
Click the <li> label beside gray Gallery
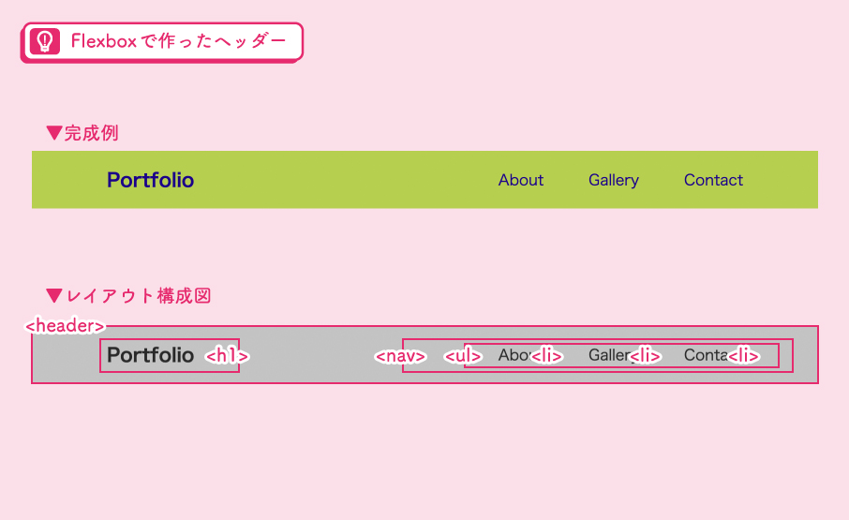coord(646,356)
